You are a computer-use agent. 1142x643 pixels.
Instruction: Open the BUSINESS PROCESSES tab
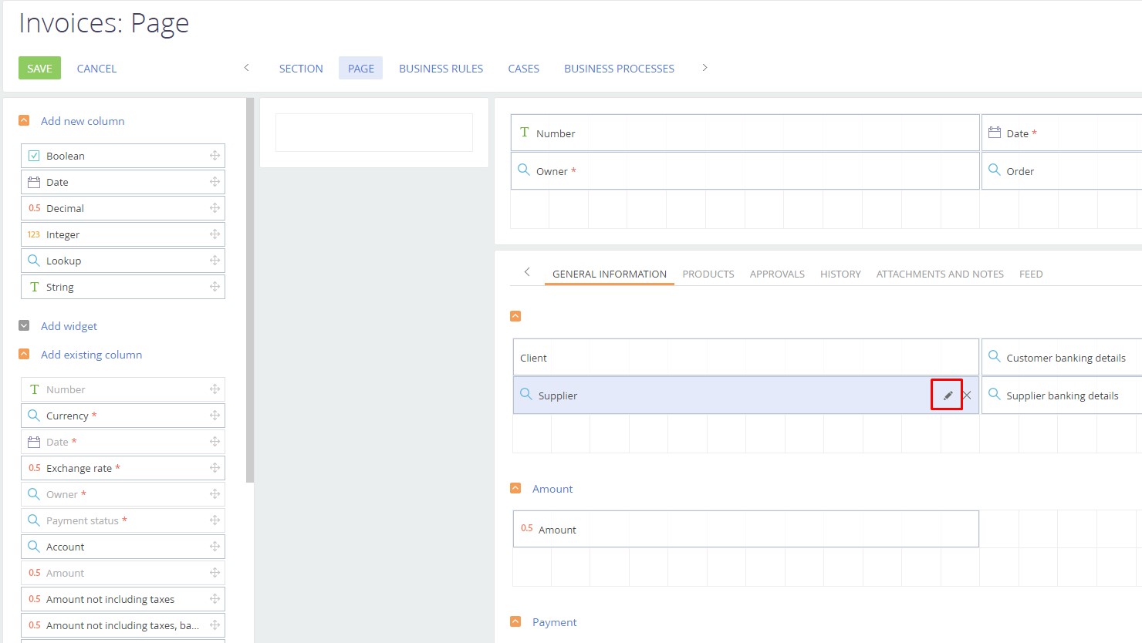619,69
